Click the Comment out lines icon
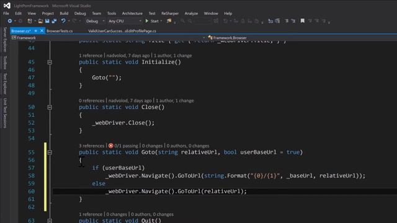Screen dimensions: 397x223 [x=270, y=21]
